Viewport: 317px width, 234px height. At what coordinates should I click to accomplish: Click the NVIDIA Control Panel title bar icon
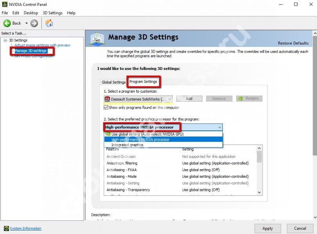pyautogui.click(x=4, y=4)
